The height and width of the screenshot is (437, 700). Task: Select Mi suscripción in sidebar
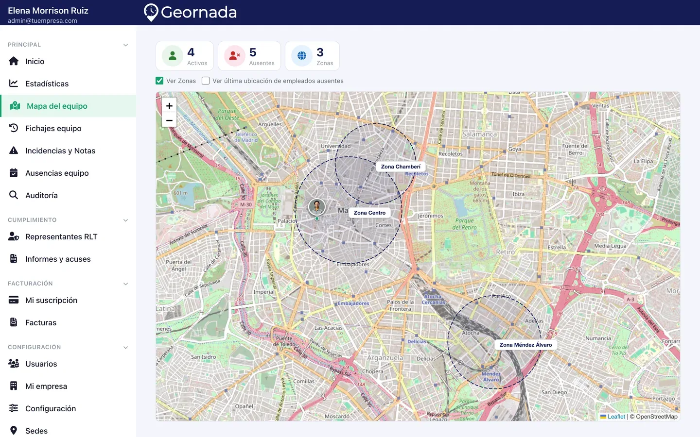pos(68,300)
